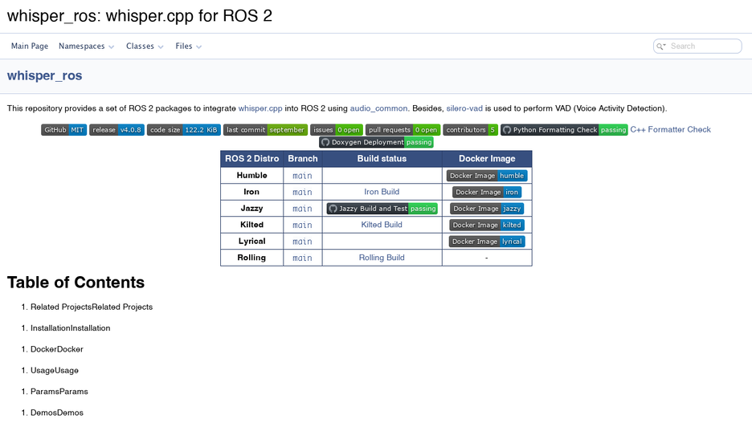The height and width of the screenshot is (423, 752).
Task: Go to the Main Page tab
Action: tap(30, 47)
